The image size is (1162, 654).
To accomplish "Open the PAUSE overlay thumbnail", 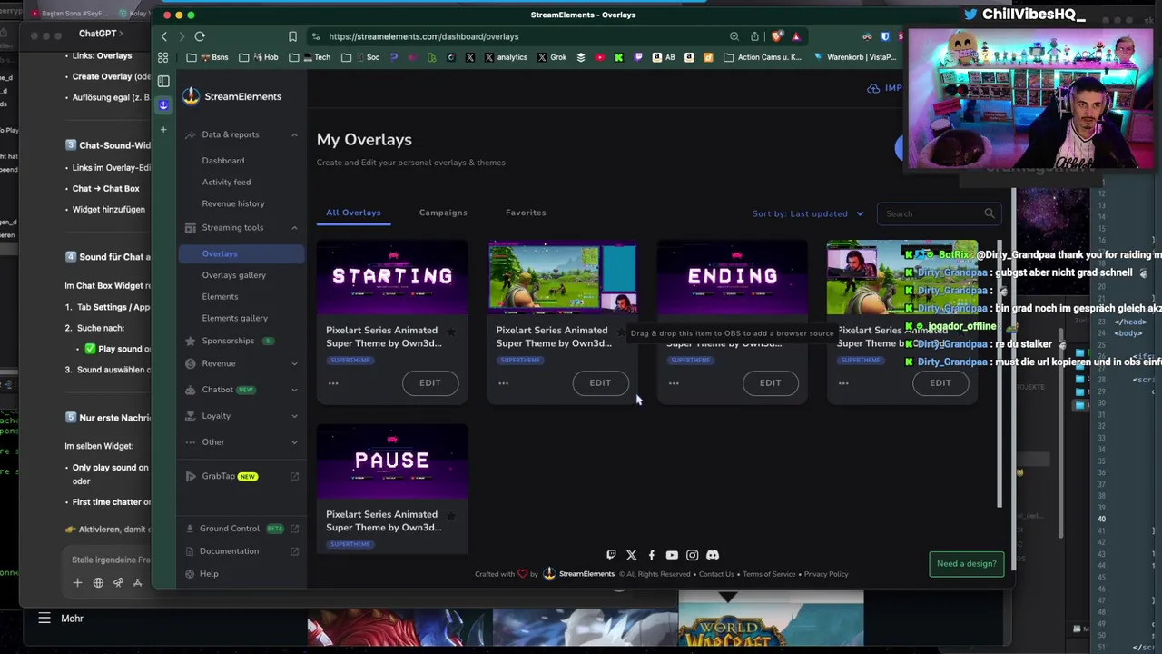I will click(x=392, y=461).
